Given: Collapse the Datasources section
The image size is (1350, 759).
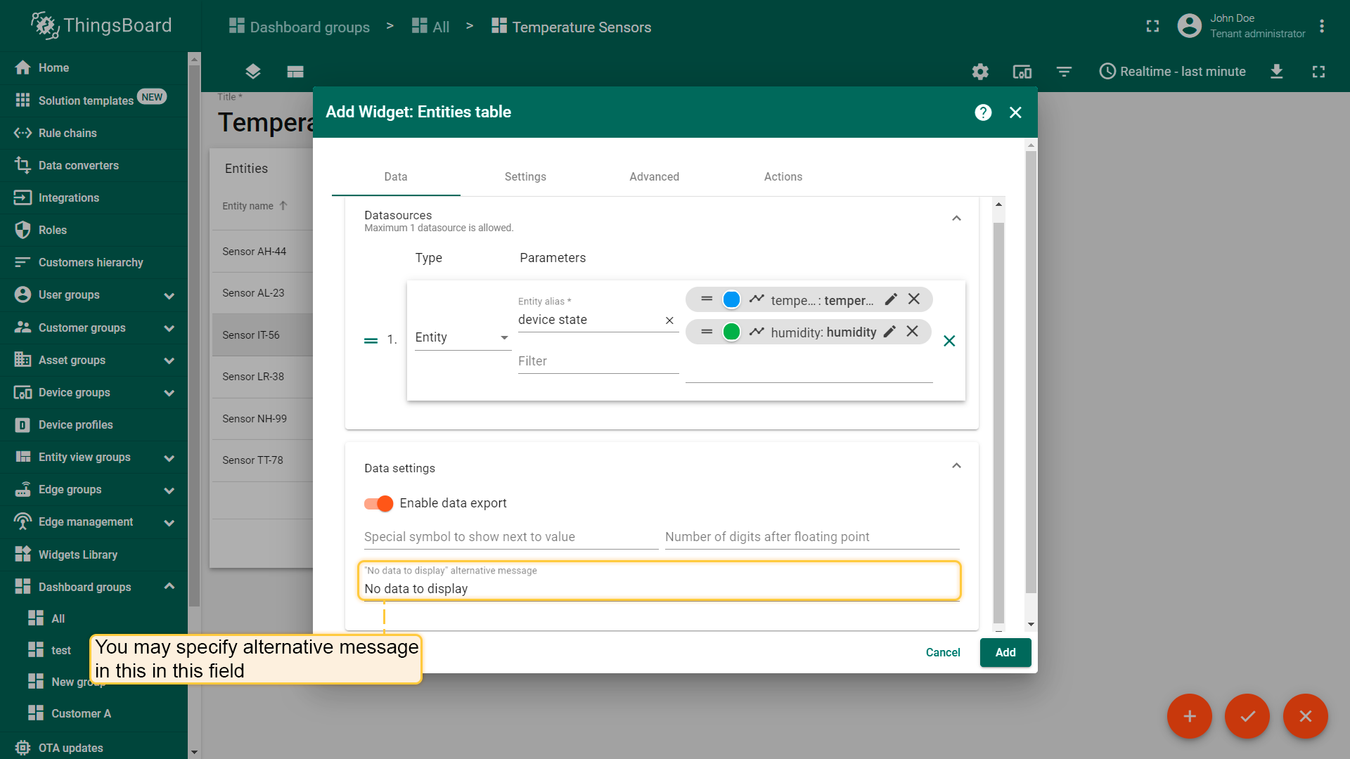Looking at the screenshot, I should pyautogui.click(x=956, y=219).
